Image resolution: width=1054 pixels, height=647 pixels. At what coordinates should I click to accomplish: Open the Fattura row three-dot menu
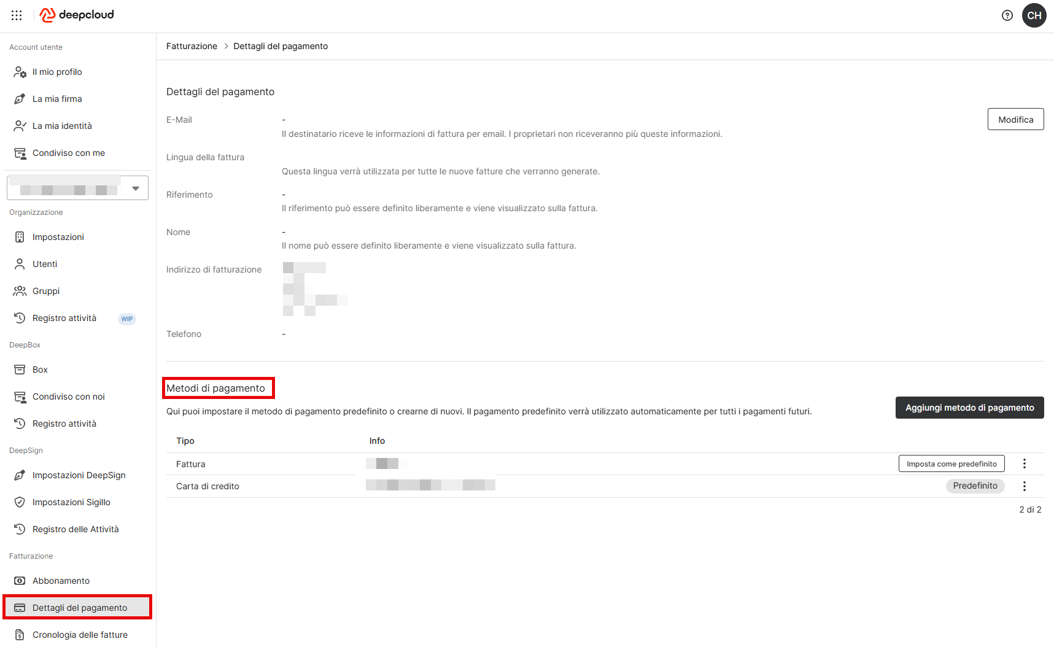[x=1025, y=464]
